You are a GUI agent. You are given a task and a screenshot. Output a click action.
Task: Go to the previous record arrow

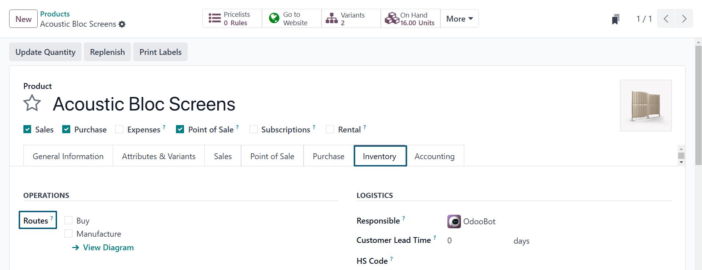click(666, 19)
